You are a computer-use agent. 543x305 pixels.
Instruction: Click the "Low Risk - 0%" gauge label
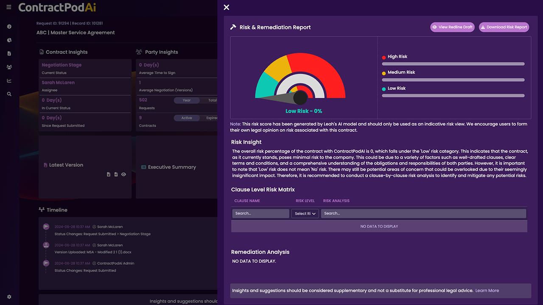(x=304, y=111)
